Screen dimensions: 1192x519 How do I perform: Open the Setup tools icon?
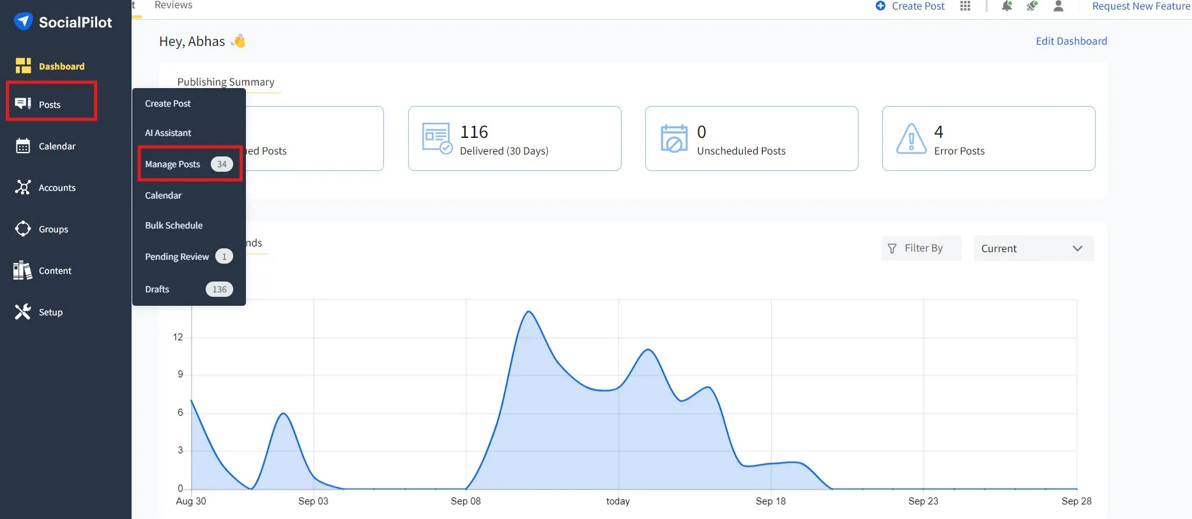(x=23, y=312)
